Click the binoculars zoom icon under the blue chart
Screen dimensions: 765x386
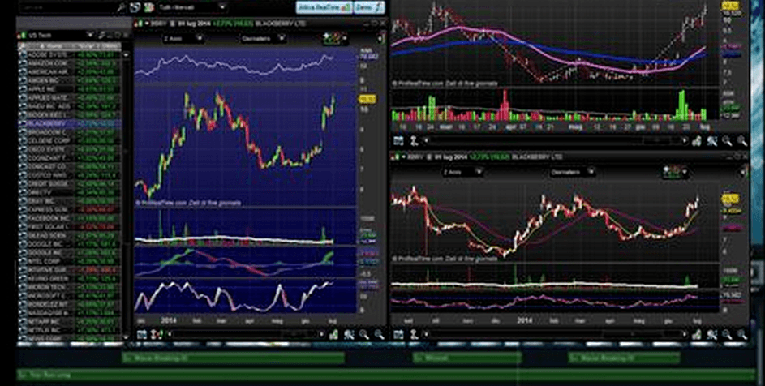[350, 334]
